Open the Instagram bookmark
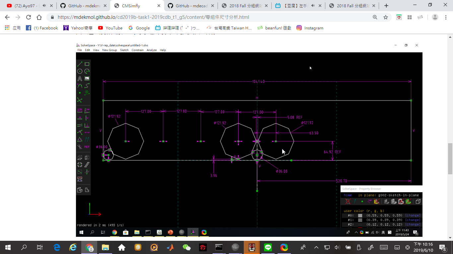 coord(310,28)
